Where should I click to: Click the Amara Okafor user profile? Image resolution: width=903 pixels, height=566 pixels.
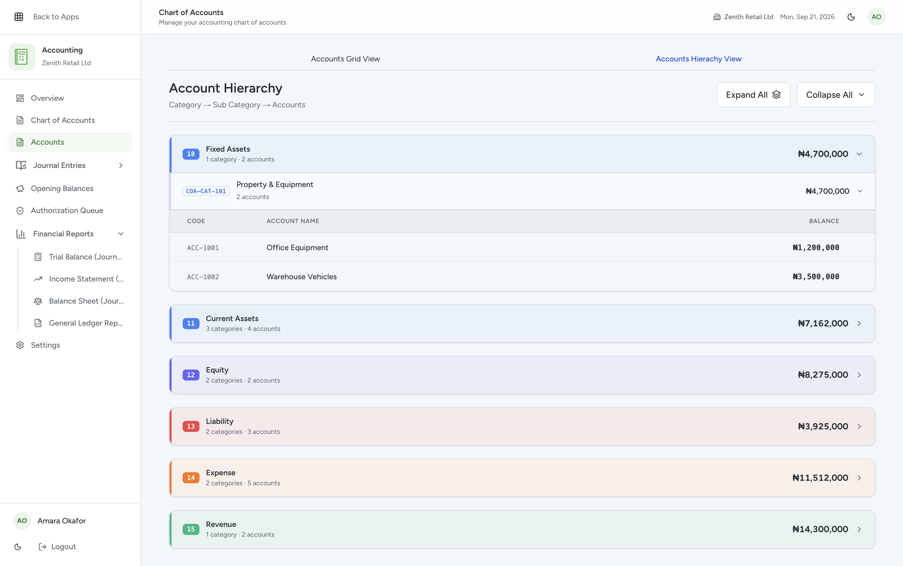pos(50,521)
